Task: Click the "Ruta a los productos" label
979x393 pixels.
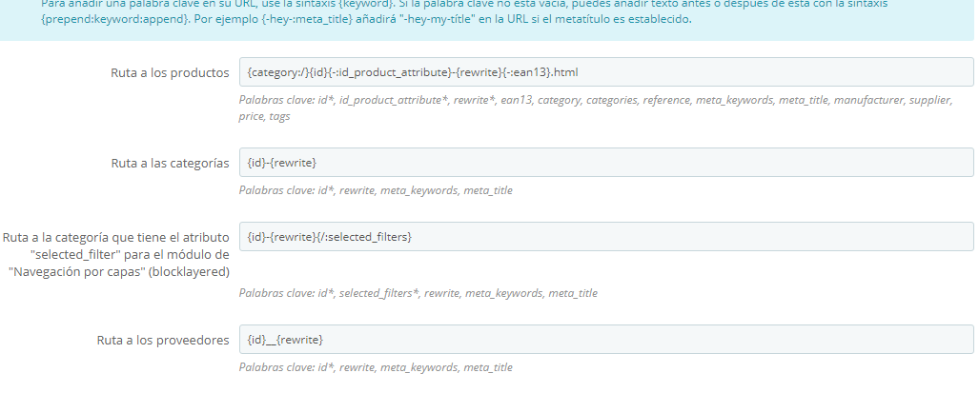Action: click(170, 73)
